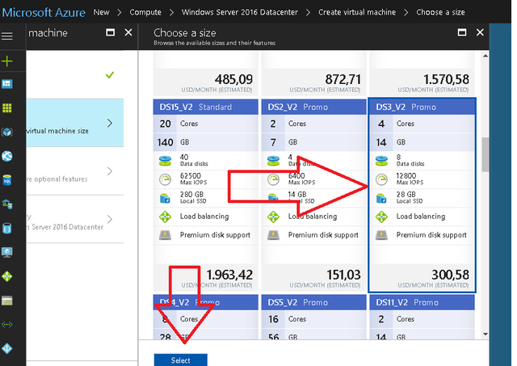Click Load balancing icon in DS15_V2 card
517x366 pixels.
(165, 217)
